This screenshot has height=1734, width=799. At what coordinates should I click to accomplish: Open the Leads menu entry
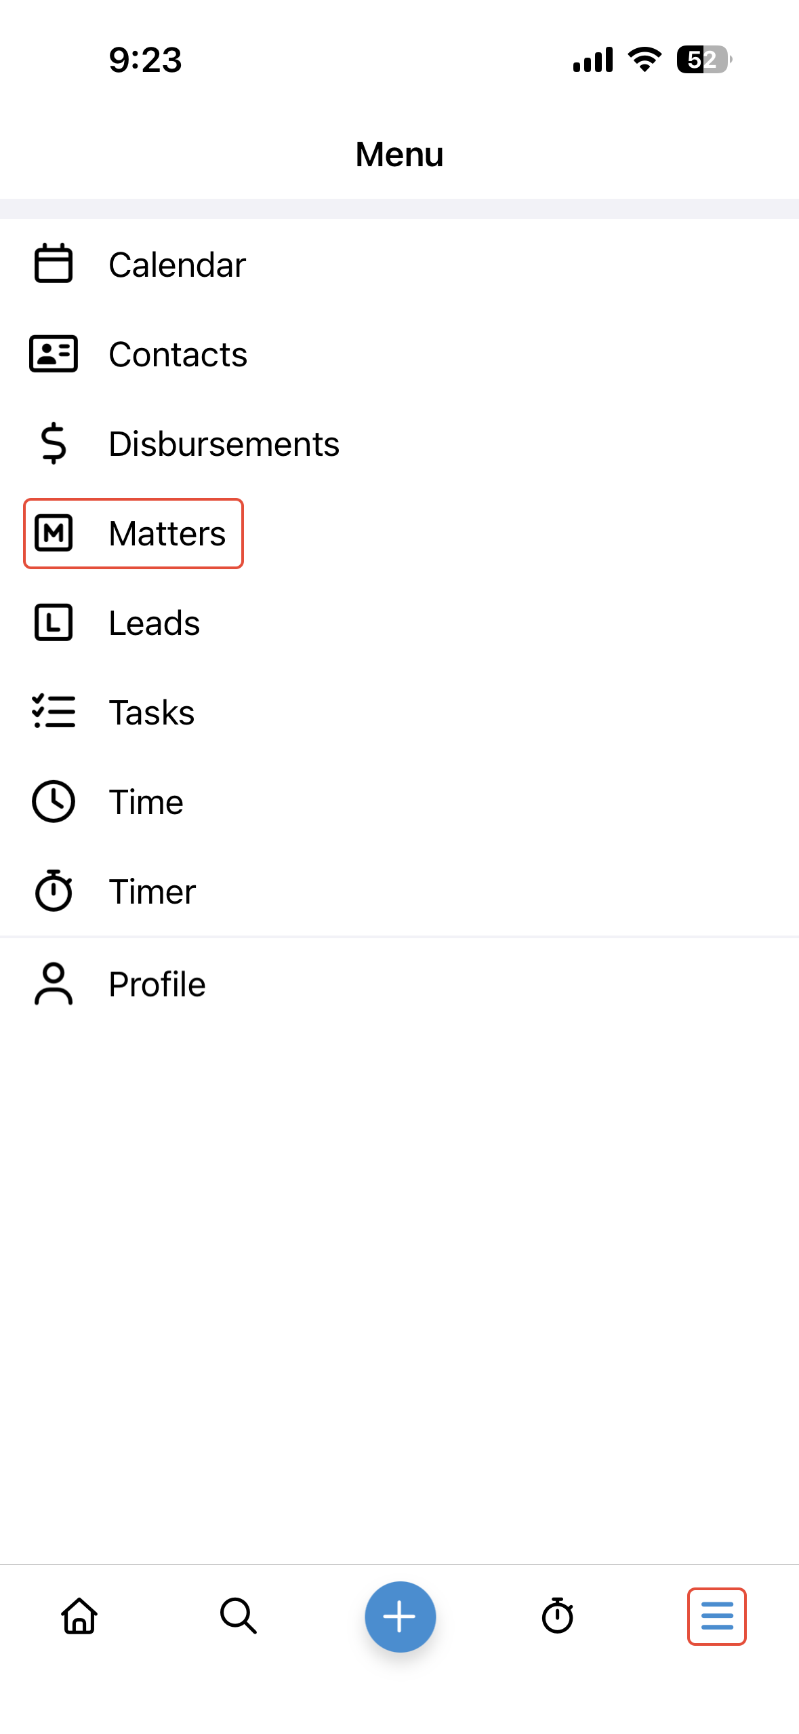click(155, 623)
